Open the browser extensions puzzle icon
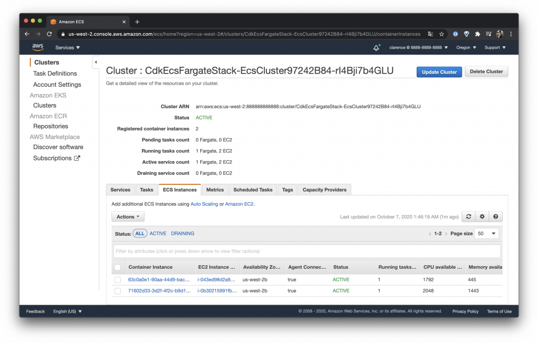Image resolution: width=538 pixels, height=343 pixels. 477,34
